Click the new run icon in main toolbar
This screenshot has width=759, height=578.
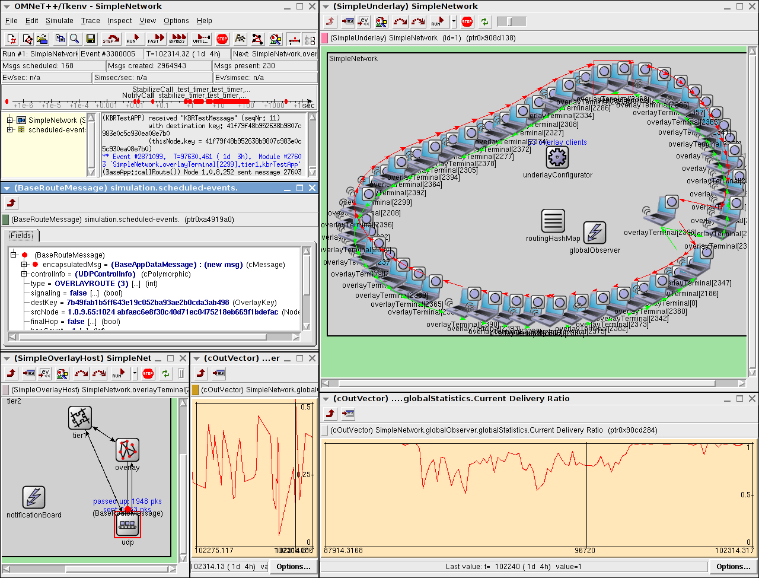[11, 39]
